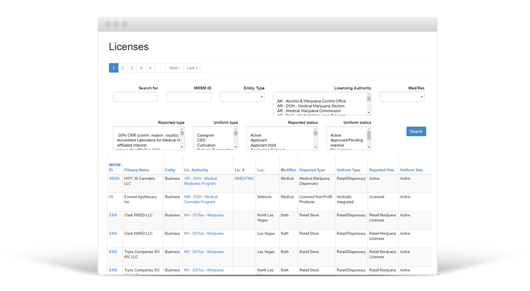Select Applicant in Reported status list

[259, 140]
